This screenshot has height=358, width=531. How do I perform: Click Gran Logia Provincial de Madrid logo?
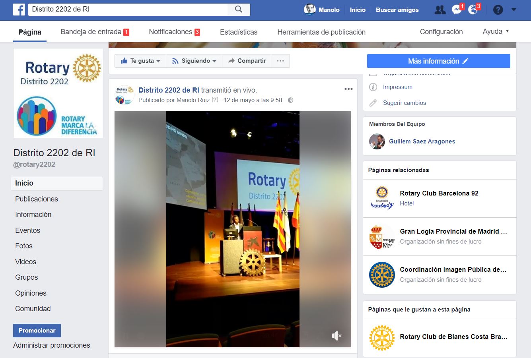[382, 236]
